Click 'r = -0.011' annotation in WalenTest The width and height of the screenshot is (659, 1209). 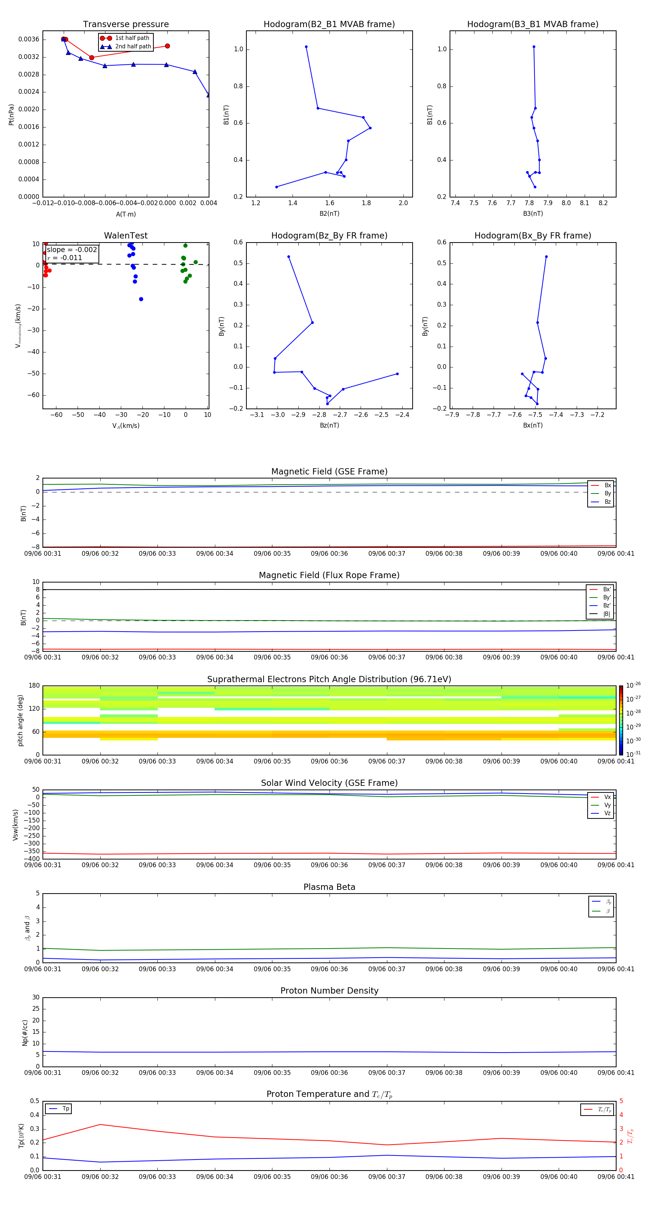(65, 258)
